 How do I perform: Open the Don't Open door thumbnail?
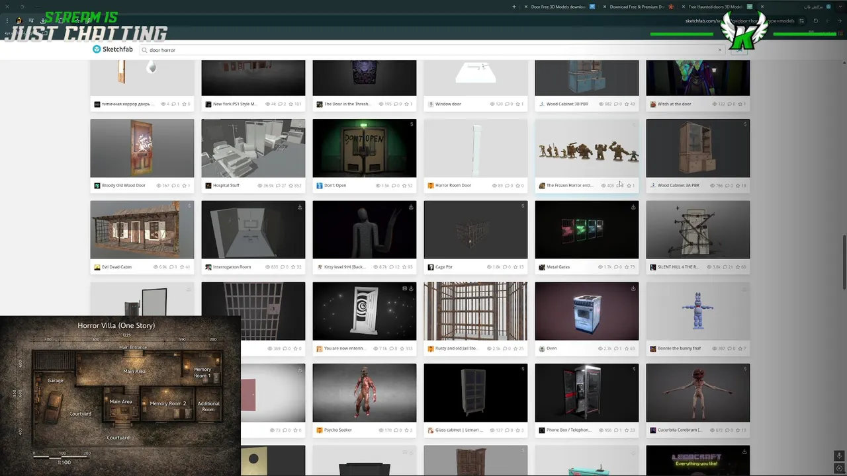coord(365,148)
